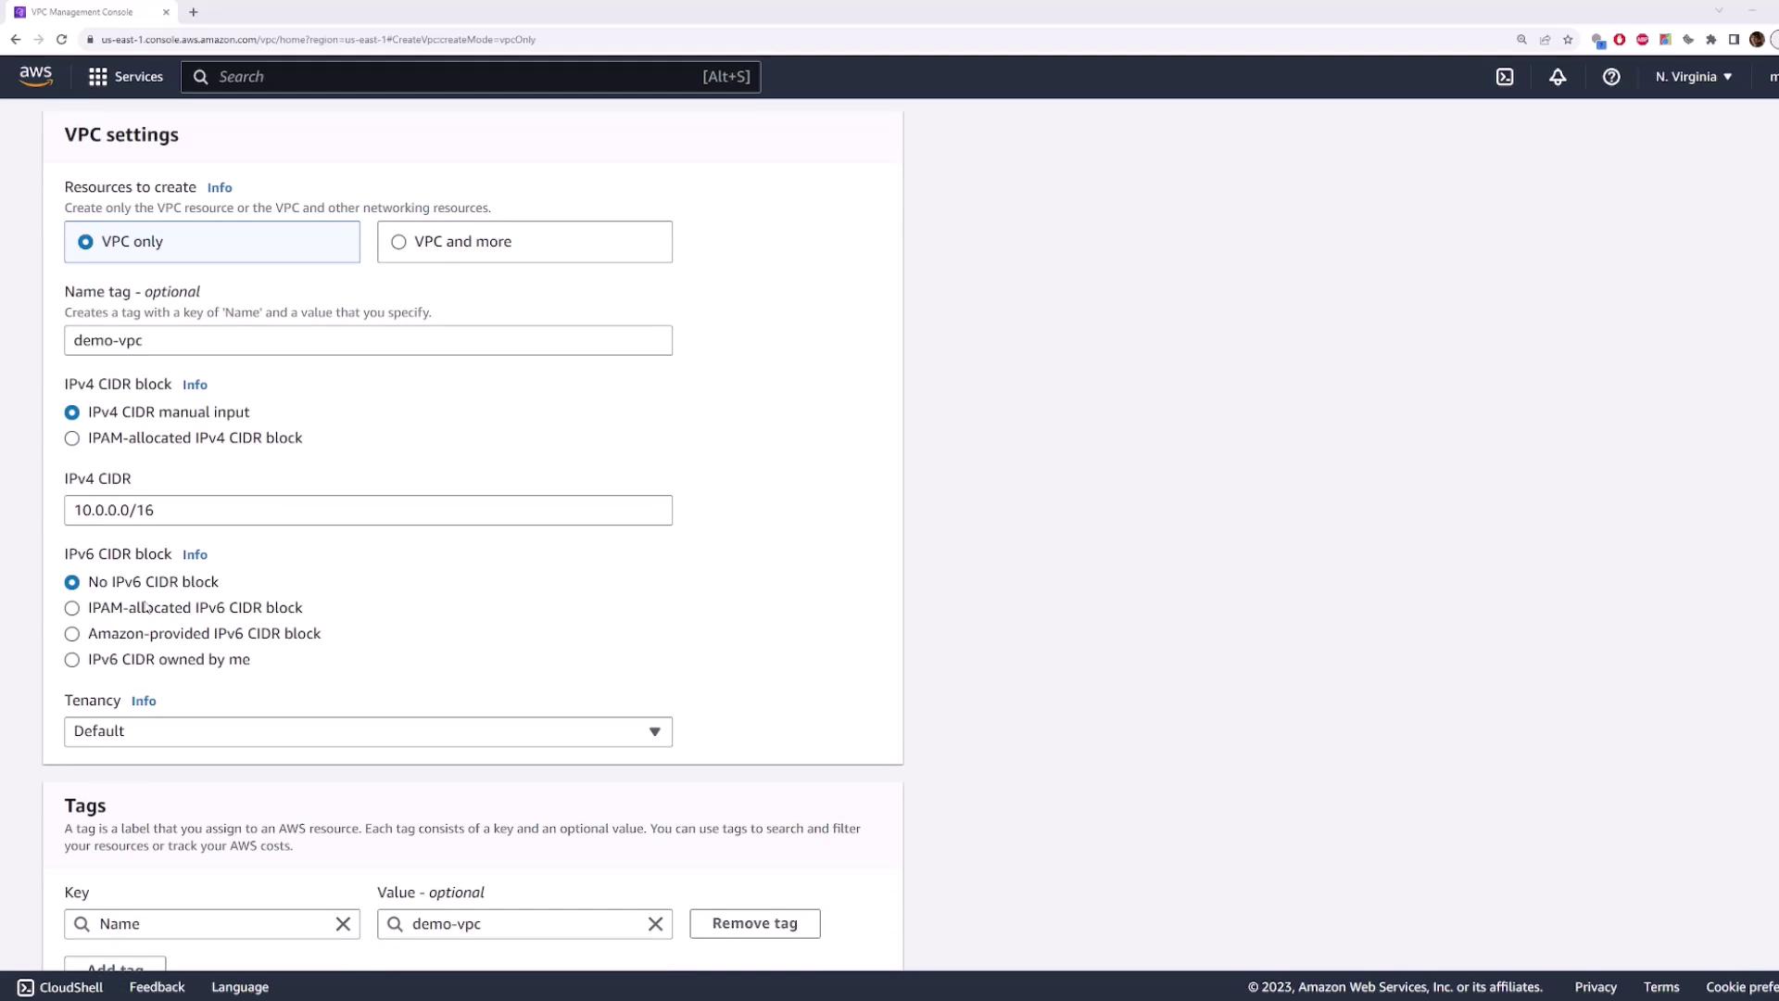1779x1001 pixels.
Task: Open AWS CloudShell icon in top navigation
Action: pos(1505,77)
